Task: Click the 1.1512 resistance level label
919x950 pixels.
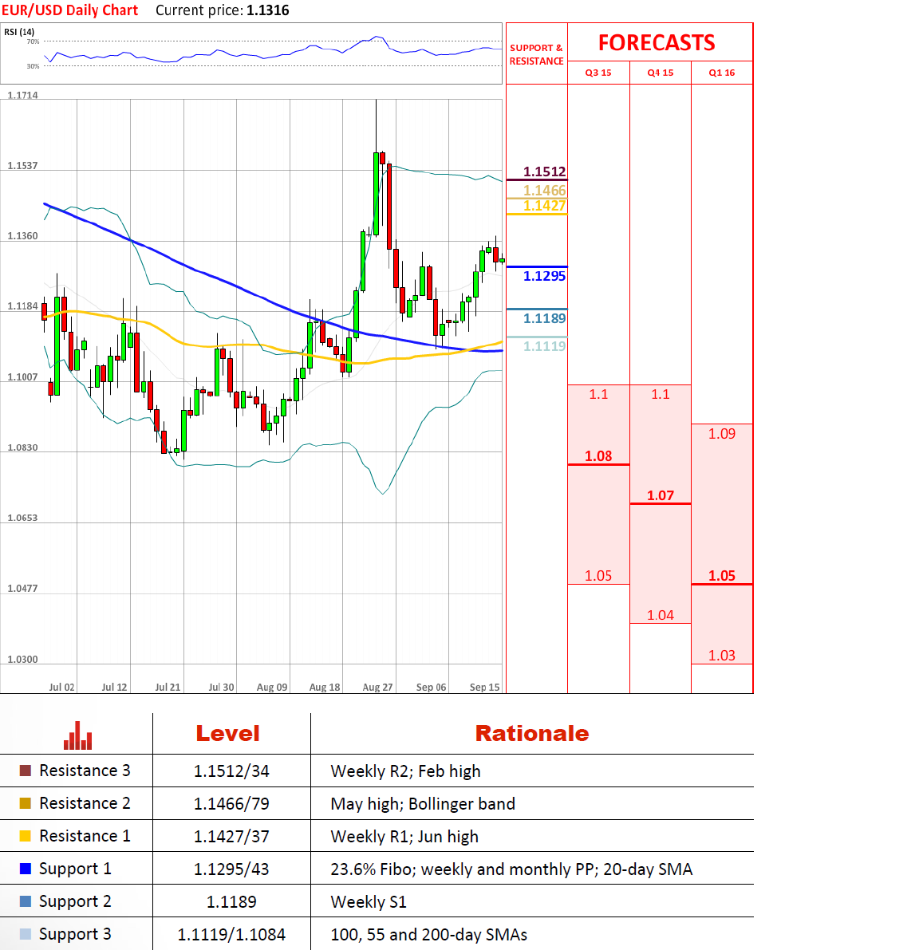Action: 545,171
